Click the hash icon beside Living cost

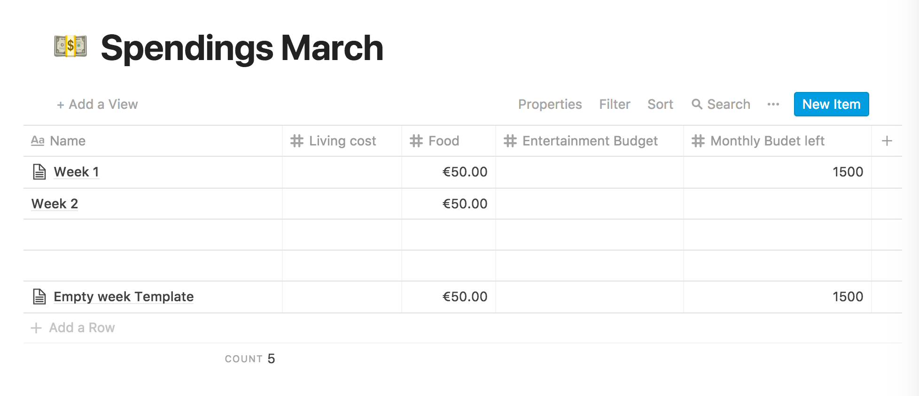pos(297,141)
